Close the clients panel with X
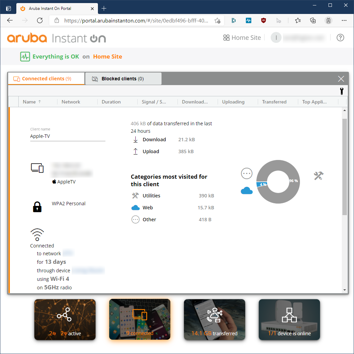The image size is (354, 354). click(341, 79)
